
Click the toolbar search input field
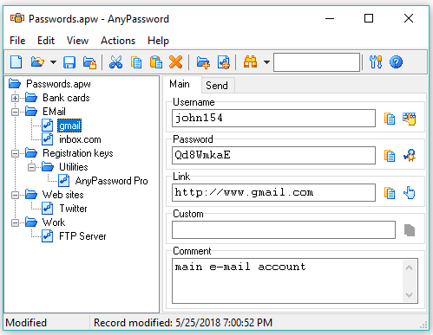pos(317,62)
